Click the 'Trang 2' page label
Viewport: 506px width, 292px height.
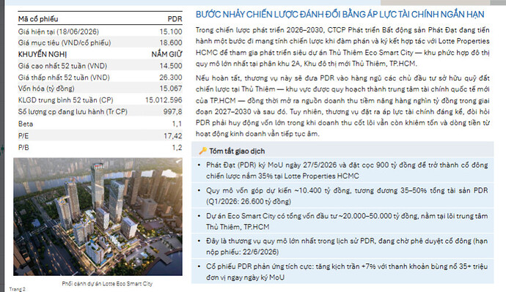(17, 289)
